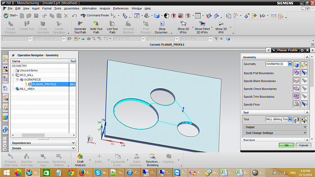The width and height of the screenshot is (315, 177).
Task: Click Windows Start button on taskbar
Action: point(6,172)
